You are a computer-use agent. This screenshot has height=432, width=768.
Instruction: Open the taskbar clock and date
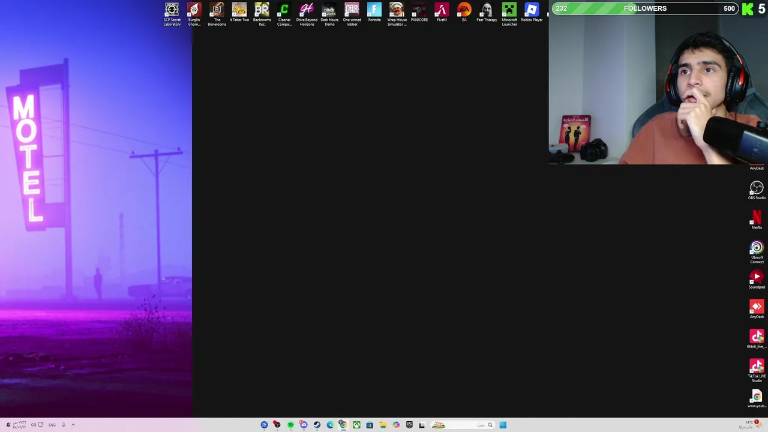click(x=19, y=425)
